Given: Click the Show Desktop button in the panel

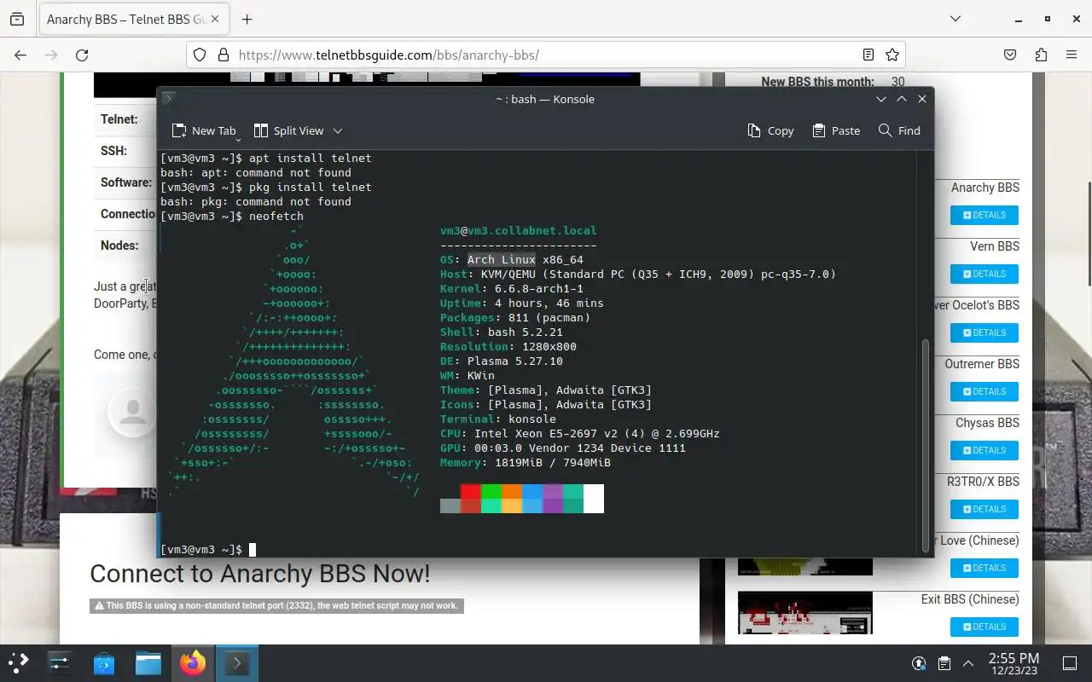Looking at the screenshot, I should [x=1070, y=663].
